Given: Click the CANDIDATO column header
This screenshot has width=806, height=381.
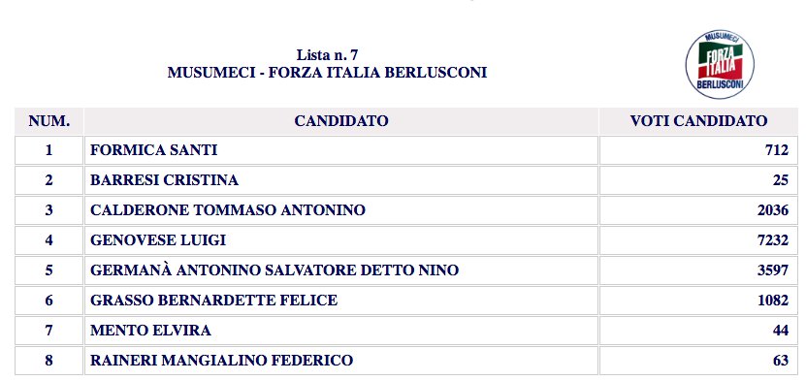Looking at the screenshot, I should point(341,121).
